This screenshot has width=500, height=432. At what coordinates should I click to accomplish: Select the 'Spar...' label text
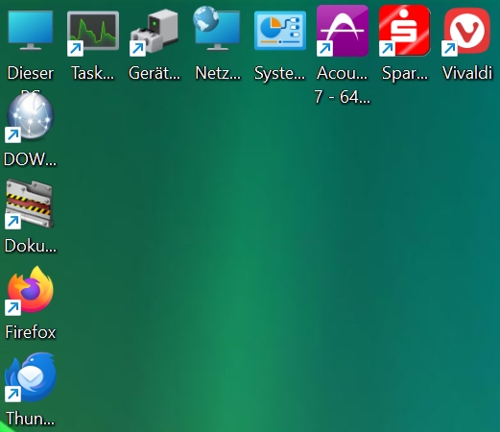[x=405, y=74]
